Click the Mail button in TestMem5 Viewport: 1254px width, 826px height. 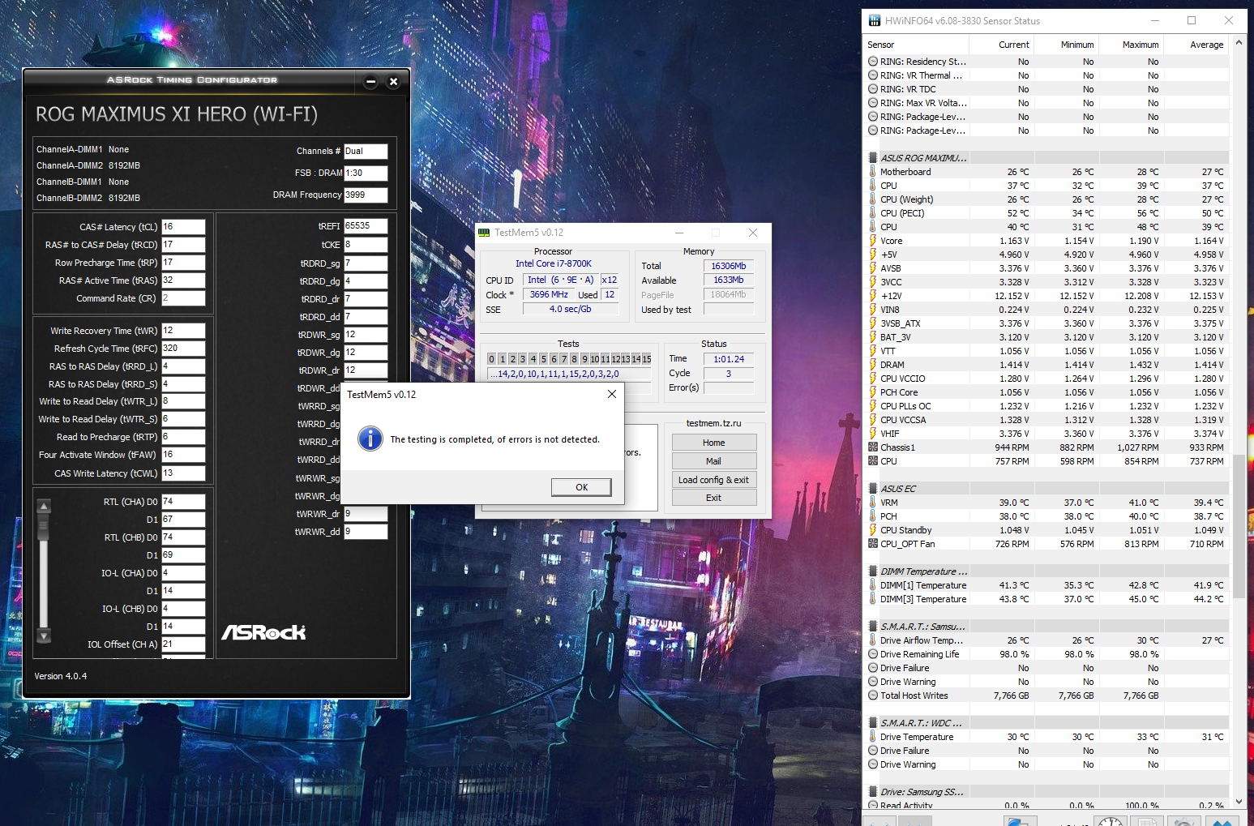point(714,461)
